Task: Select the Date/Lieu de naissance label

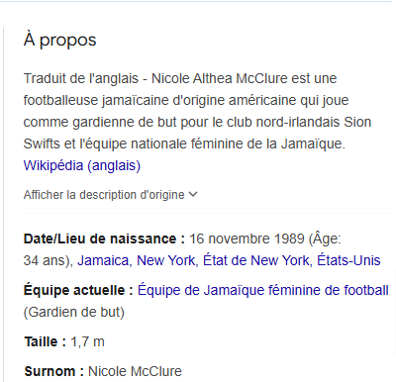Action: click(104, 239)
